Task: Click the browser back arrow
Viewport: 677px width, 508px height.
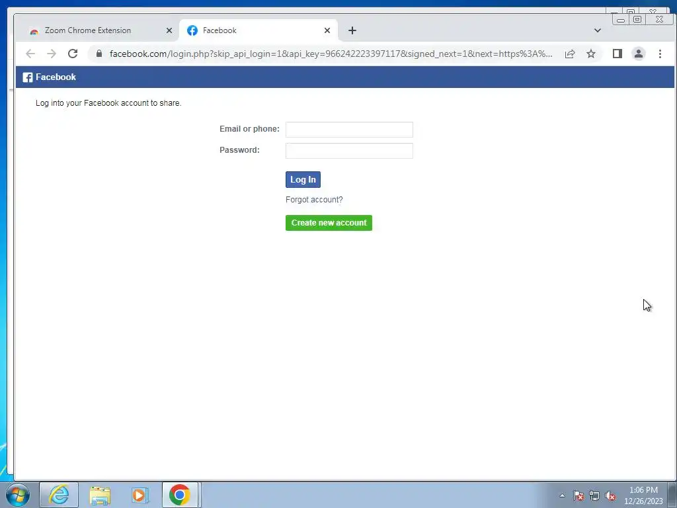Action: coord(30,54)
